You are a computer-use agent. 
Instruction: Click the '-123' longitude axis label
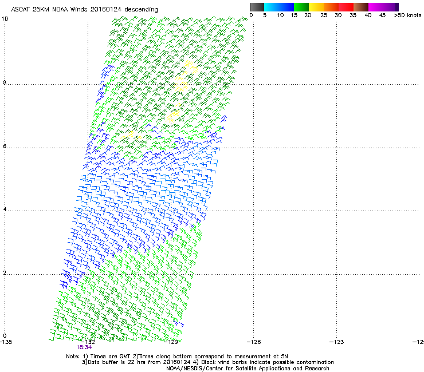click(x=337, y=342)
